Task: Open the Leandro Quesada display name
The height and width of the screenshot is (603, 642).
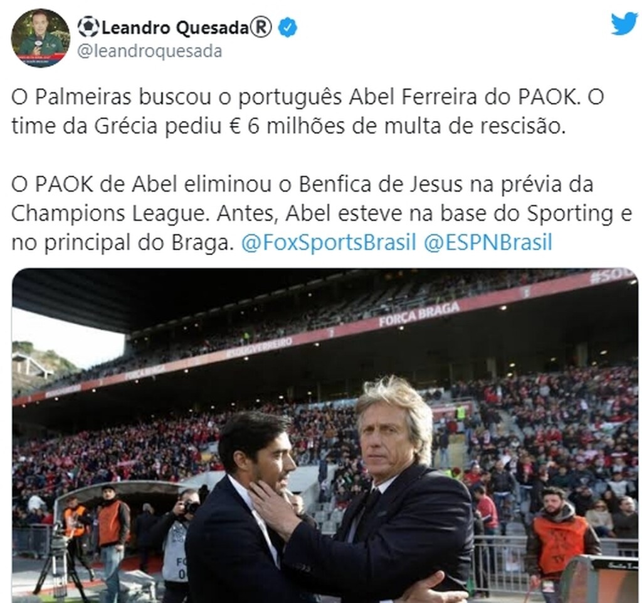Action: pos(176,28)
